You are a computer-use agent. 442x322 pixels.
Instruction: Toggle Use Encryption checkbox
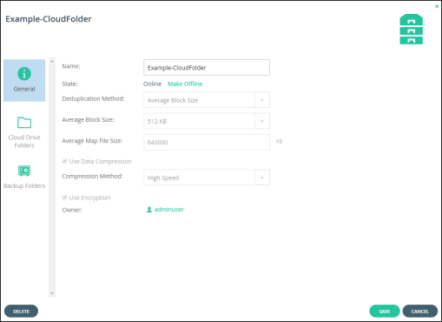pyautogui.click(x=64, y=198)
